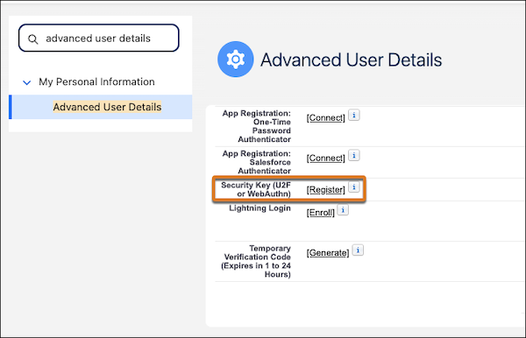Click the search magnifier icon in setup search
Screen dimensions: 526x338
tap(33, 39)
